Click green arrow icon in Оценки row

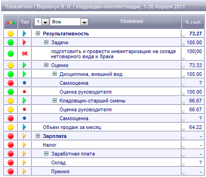click(24, 65)
